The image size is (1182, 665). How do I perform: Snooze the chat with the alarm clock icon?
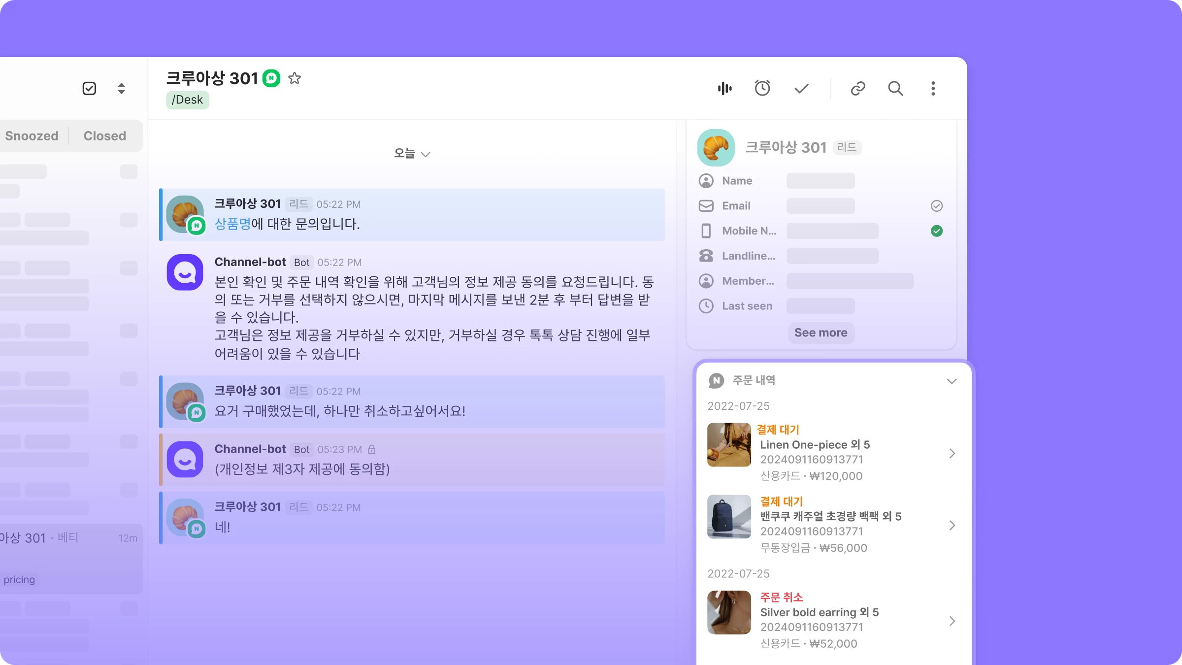(762, 89)
